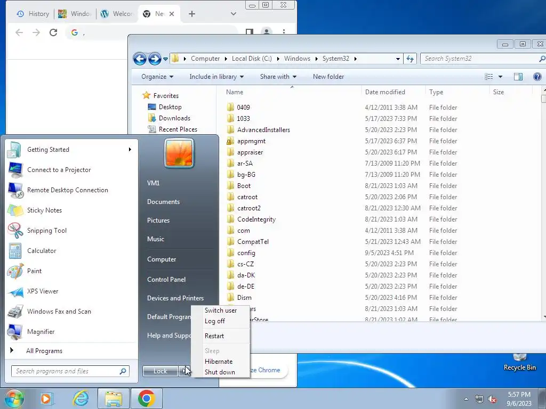Choose Hibernate from power menu

[x=221, y=362]
